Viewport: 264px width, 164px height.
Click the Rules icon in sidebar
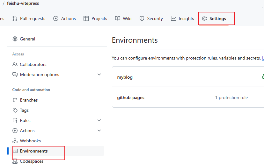click(15, 120)
